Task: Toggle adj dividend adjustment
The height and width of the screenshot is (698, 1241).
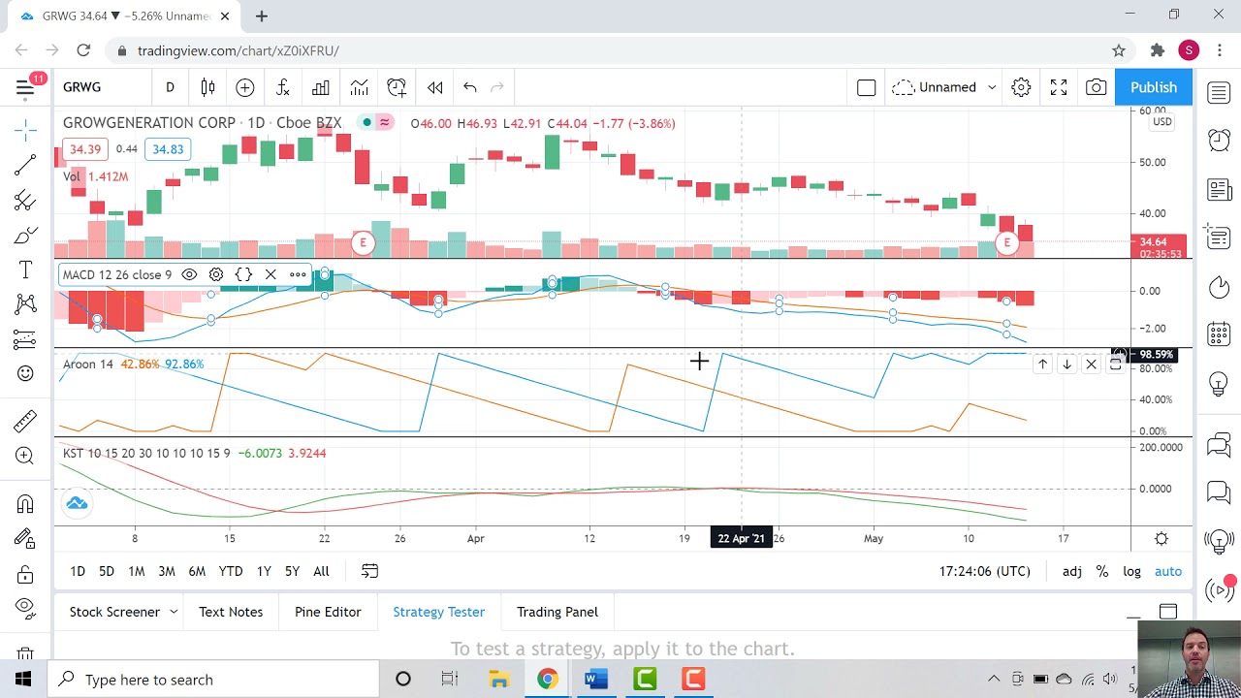Action: tap(1071, 571)
